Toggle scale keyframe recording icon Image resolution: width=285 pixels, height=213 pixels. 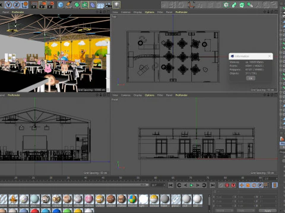pos(248,185)
